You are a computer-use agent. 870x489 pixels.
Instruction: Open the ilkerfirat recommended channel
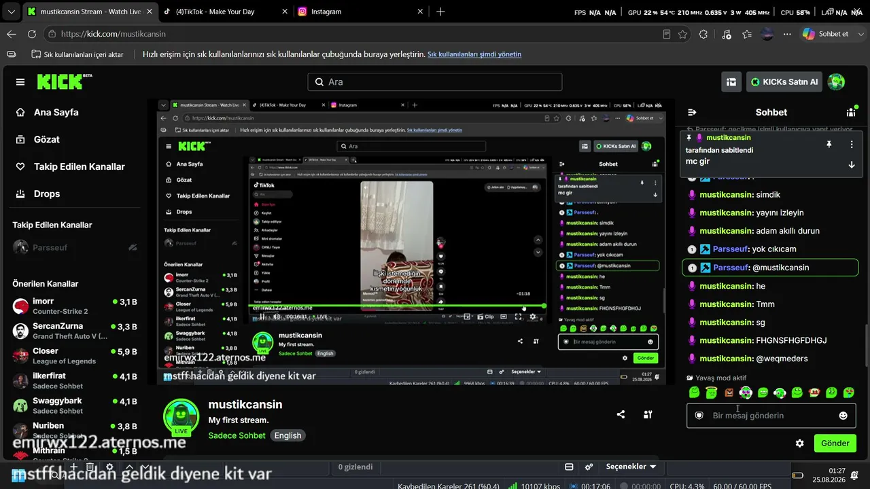tap(75, 381)
